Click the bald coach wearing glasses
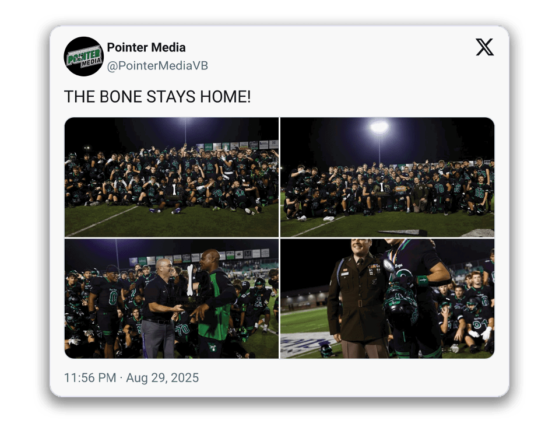 point(160,309)
